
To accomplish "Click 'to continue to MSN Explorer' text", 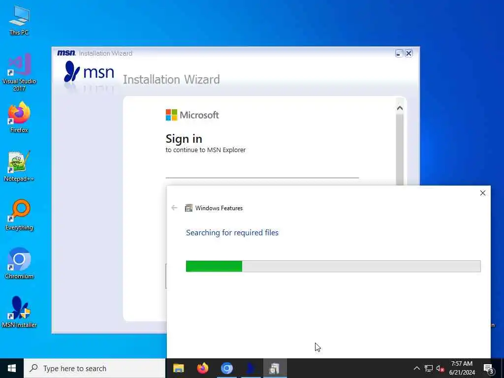I will (205, 150).
